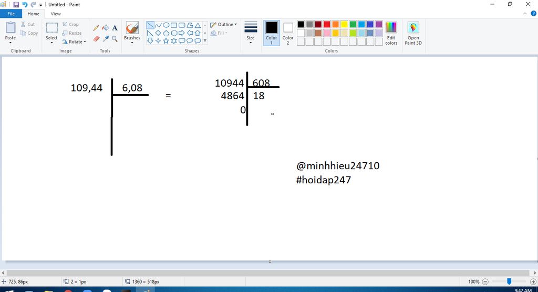This screenshot has width=538, height=292.
Task: Choose the Up arrow shape
Action: click(x=198, y=33)
